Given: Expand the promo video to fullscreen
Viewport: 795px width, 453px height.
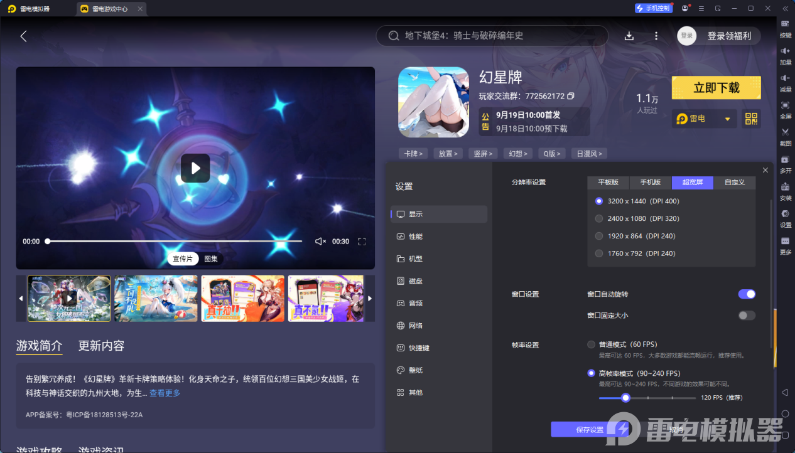Looking at the screenshot, I should (x=362, y=242).
